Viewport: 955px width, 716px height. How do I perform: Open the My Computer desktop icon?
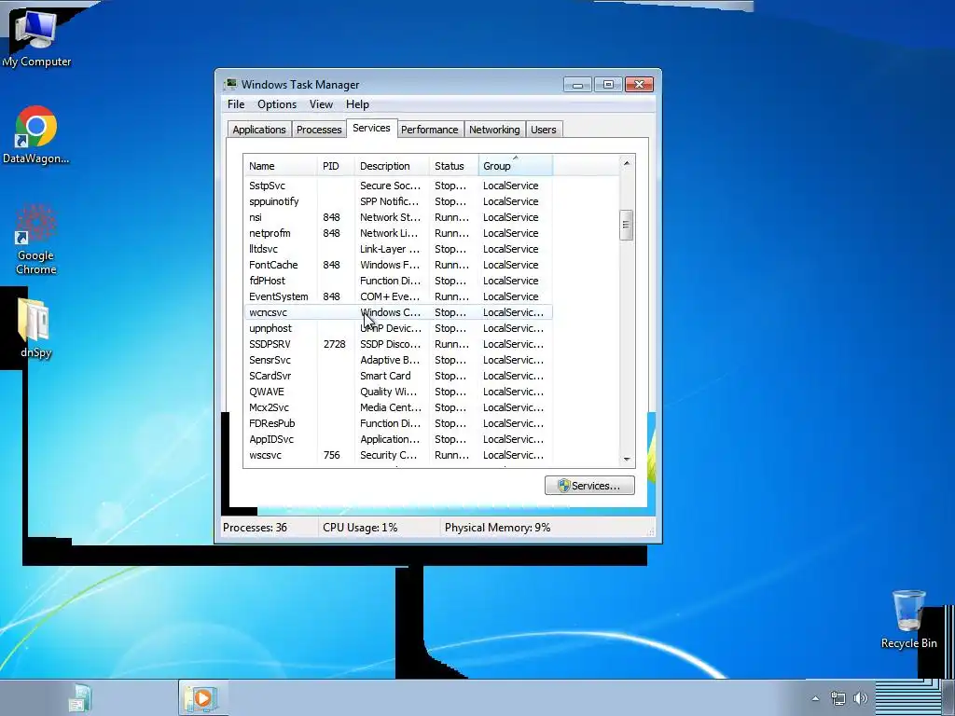point(36,37)
